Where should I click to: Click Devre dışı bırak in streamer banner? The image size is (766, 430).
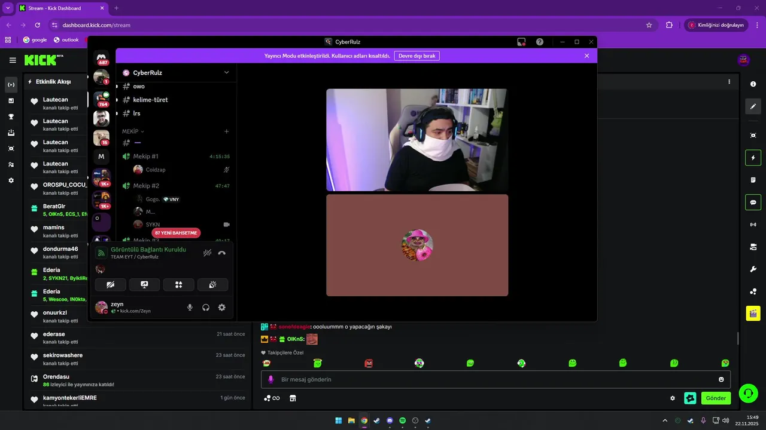pyautogui.click(x=417, y=56)
